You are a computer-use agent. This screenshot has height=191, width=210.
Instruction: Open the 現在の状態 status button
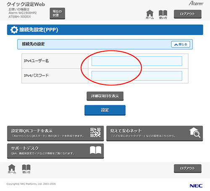coord(58,13)
